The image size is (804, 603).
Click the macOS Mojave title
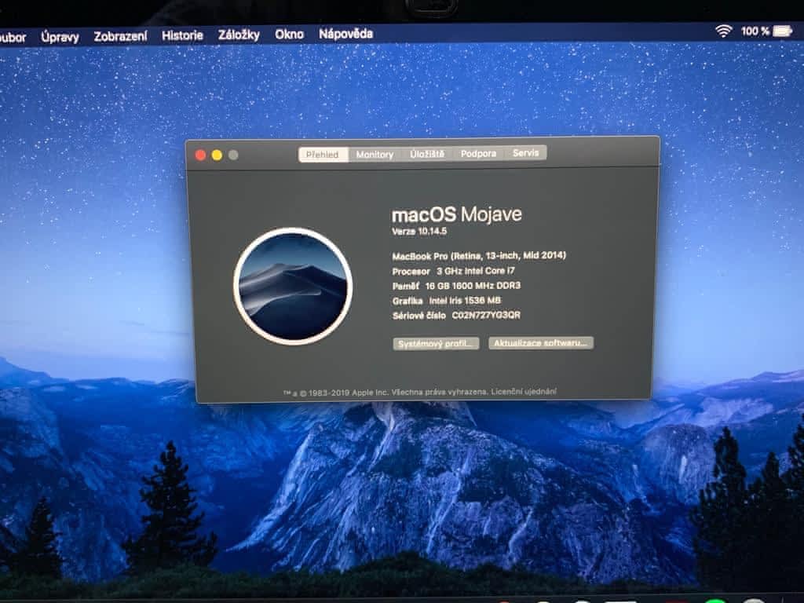point(457,214)
